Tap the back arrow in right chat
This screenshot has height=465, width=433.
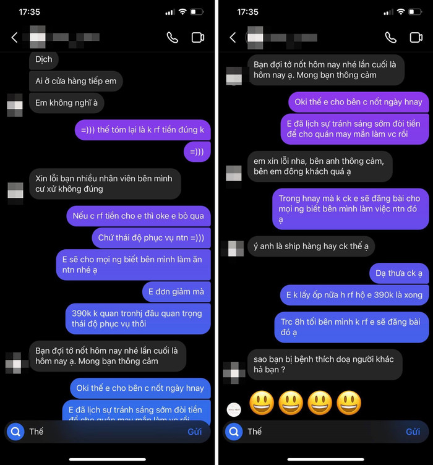233,37
